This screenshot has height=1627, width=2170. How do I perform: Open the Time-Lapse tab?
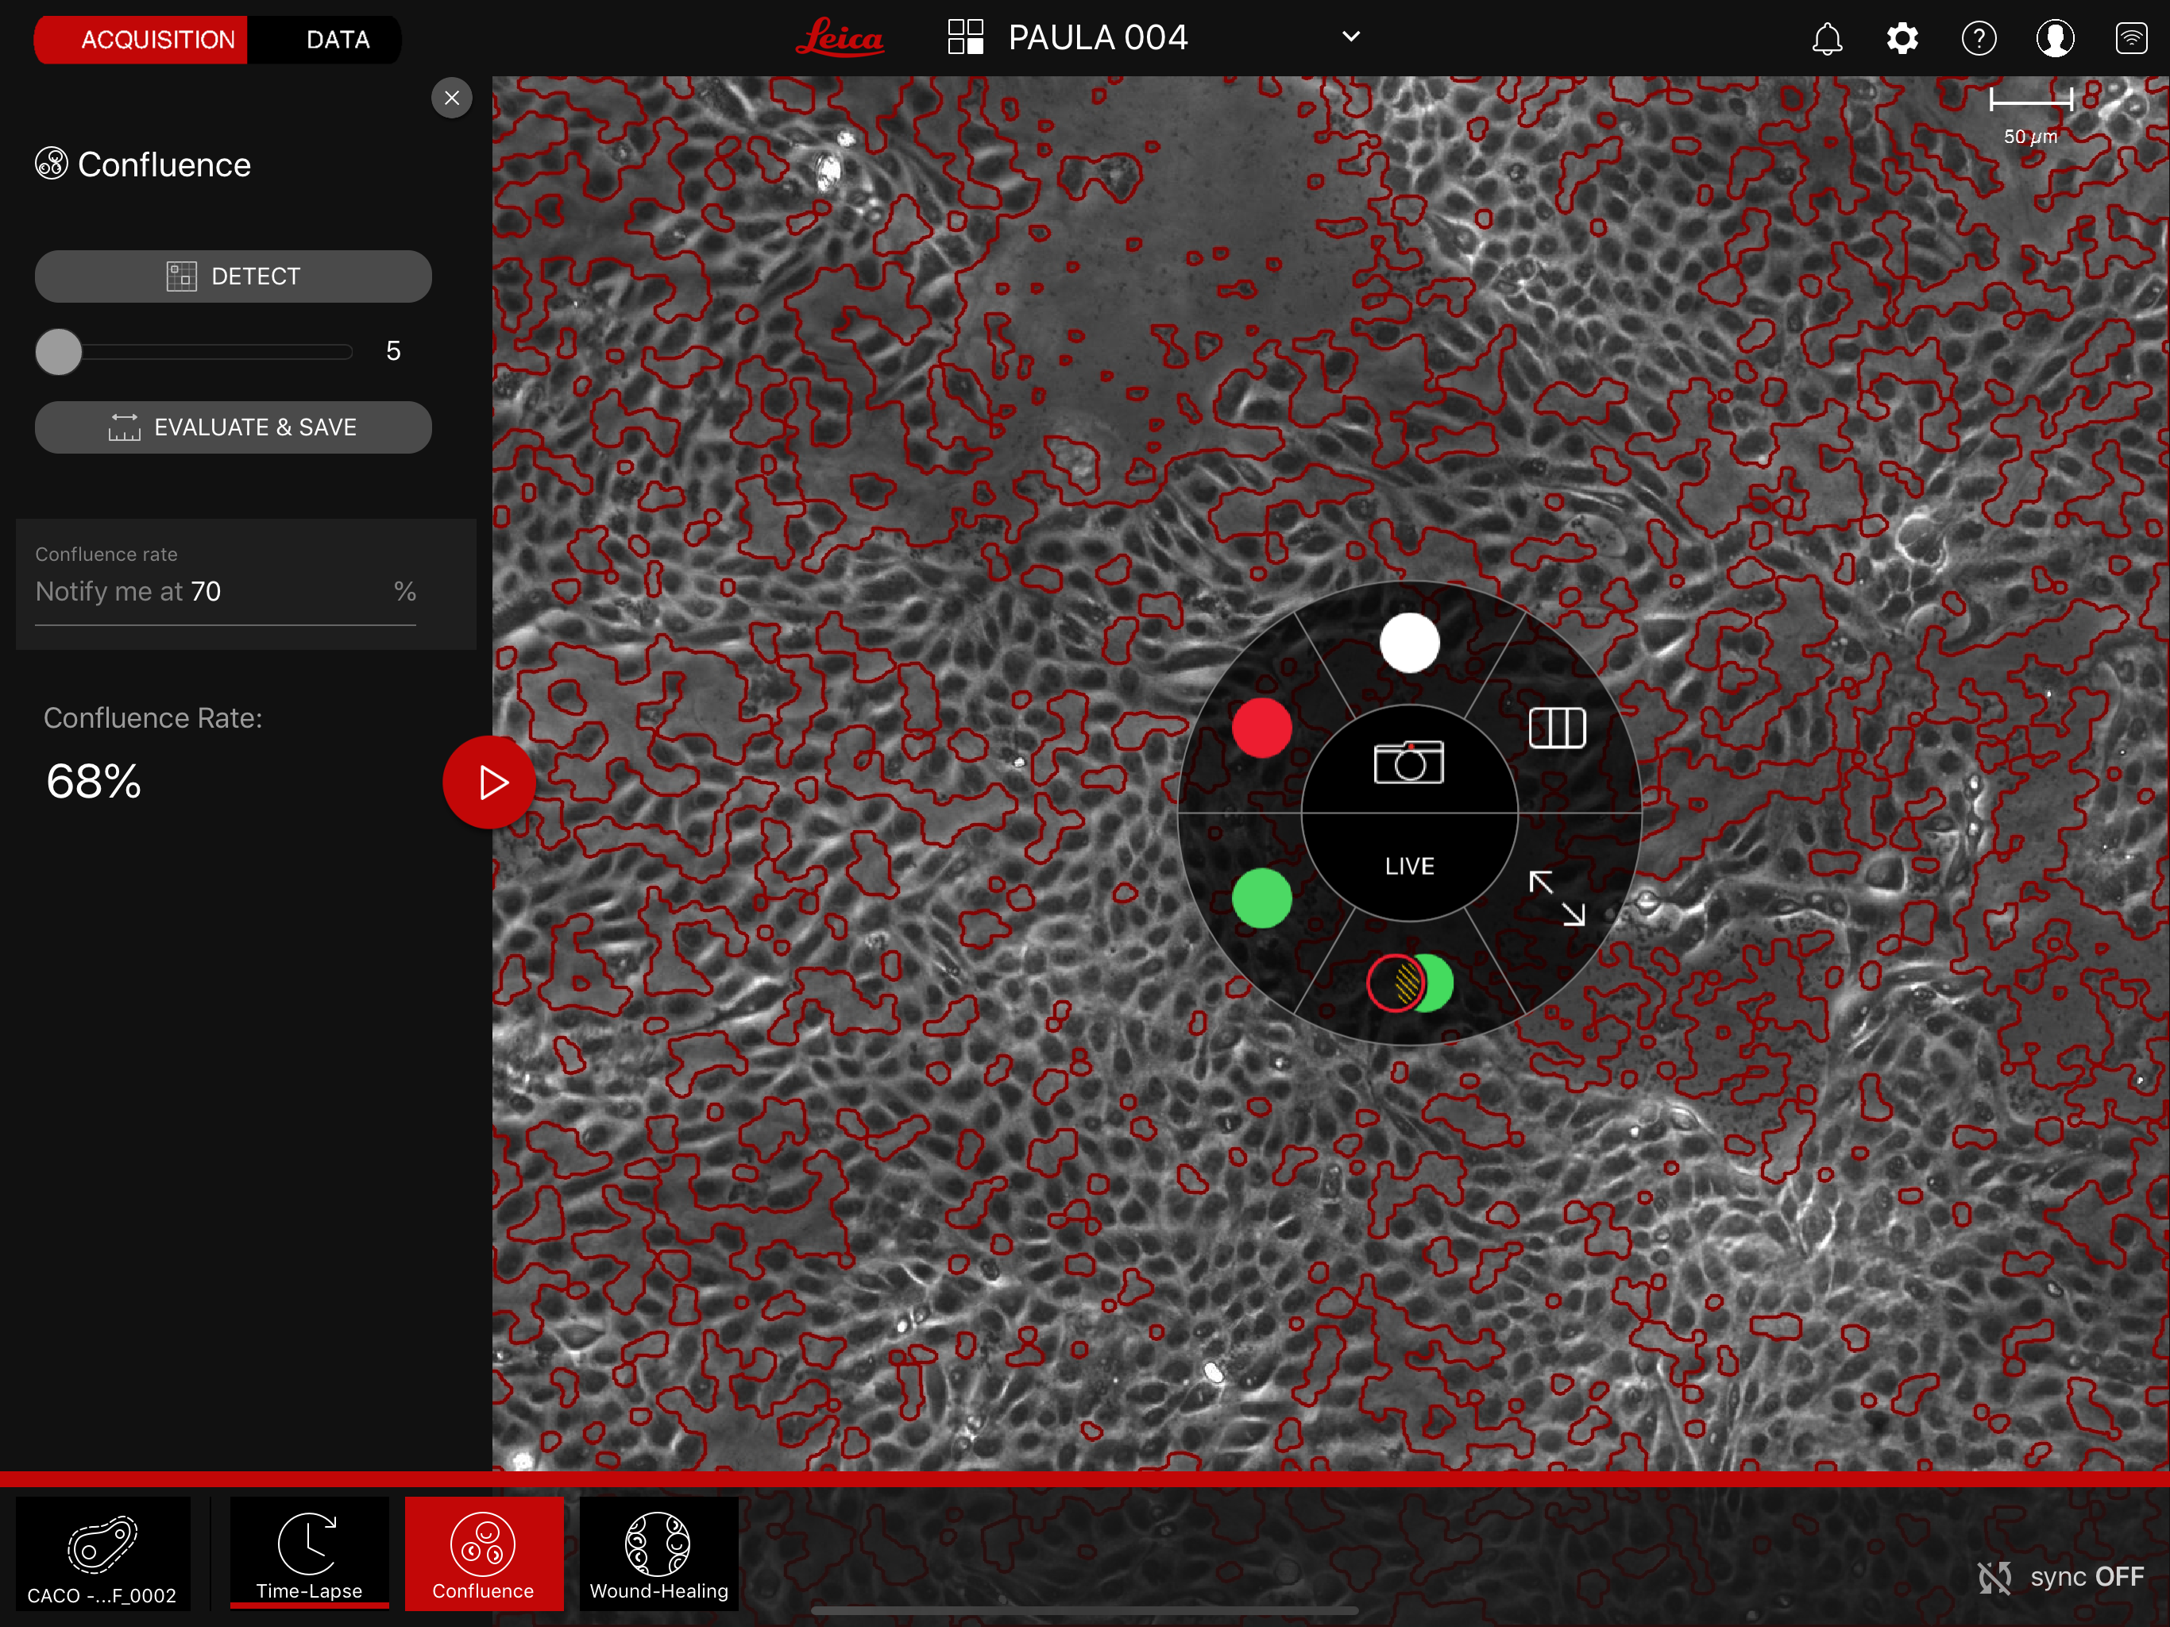(309, 1553)
